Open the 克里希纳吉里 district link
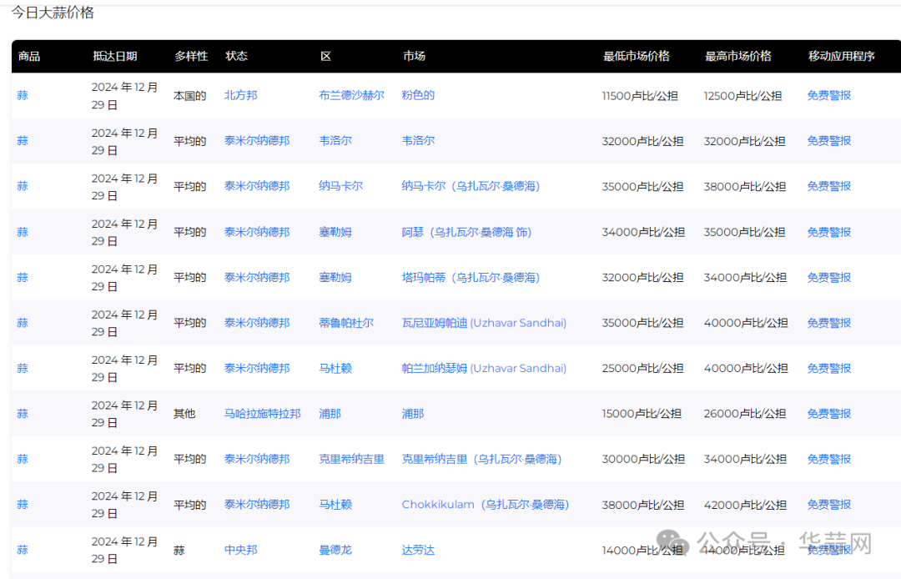This screenshot has height=579, width=901. (x=351, y=459)
